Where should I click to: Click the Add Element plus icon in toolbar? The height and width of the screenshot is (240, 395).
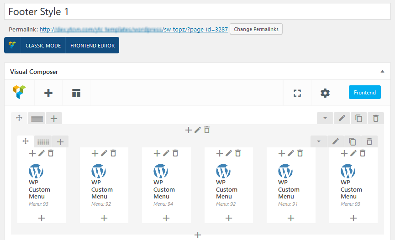(48, 93)
